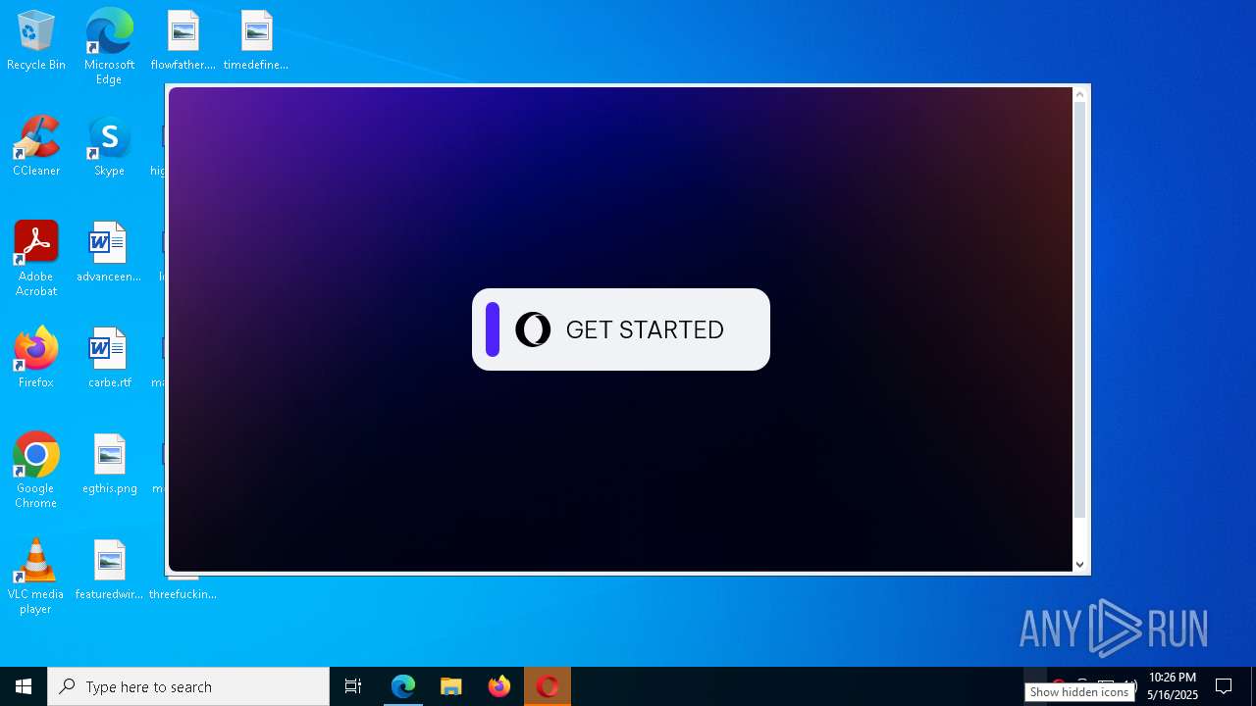Select the Skype desktop shortcut
The width and height of the screenshot is (1256, 706).
click(109, 147)
